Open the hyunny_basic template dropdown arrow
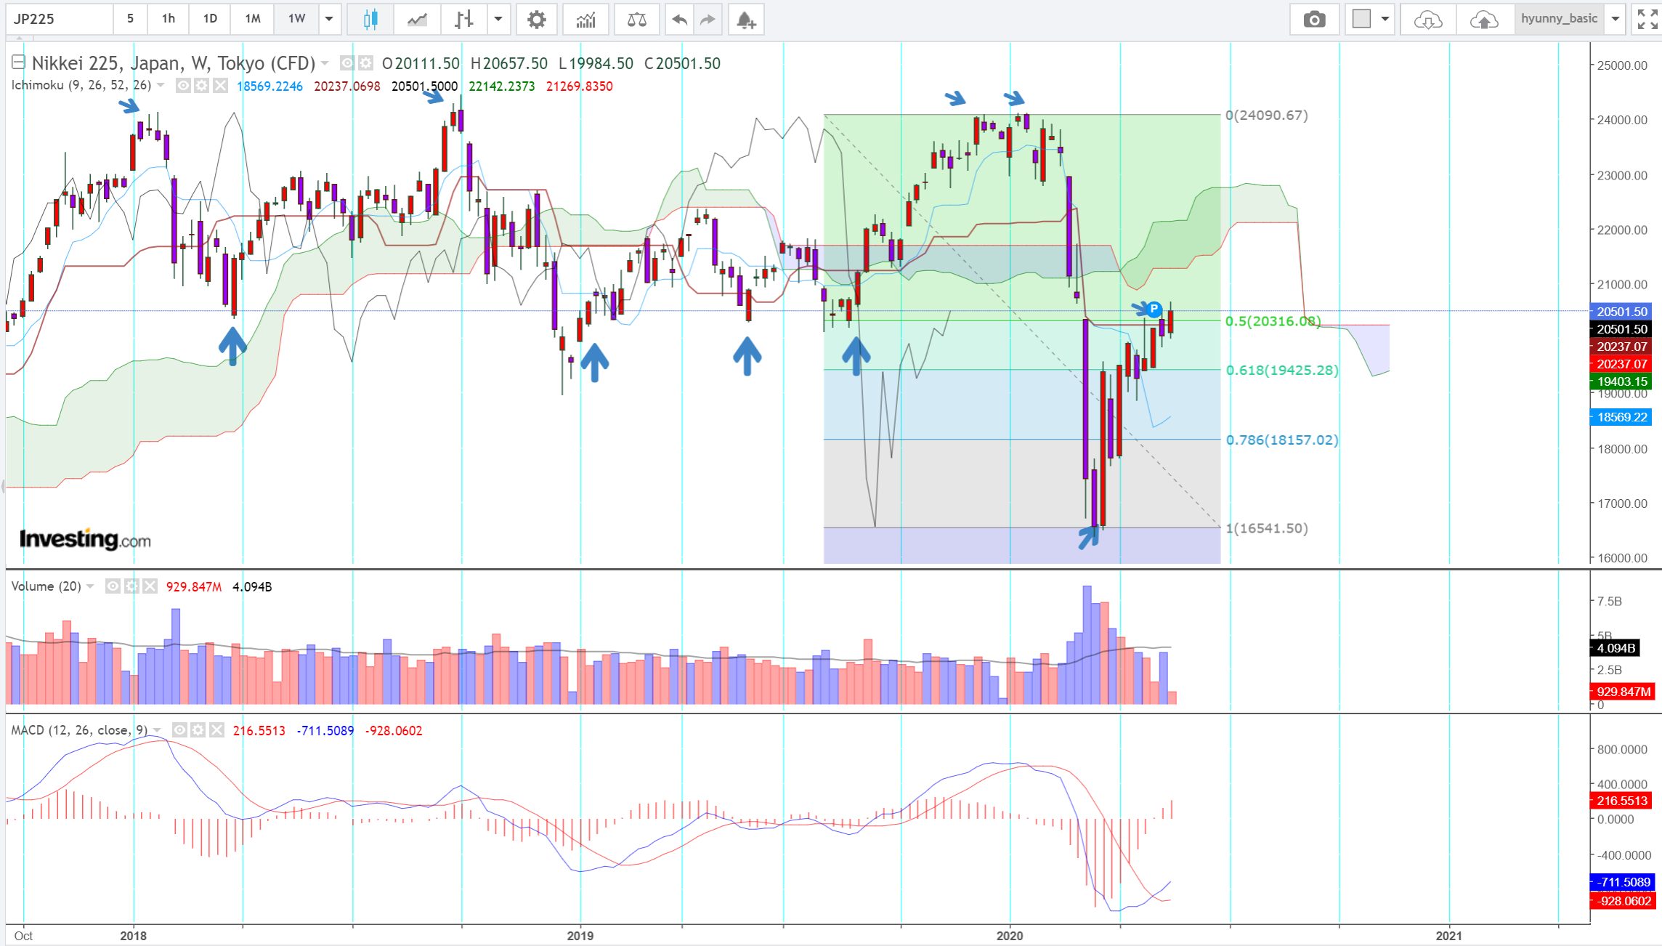 (1616, 20)
